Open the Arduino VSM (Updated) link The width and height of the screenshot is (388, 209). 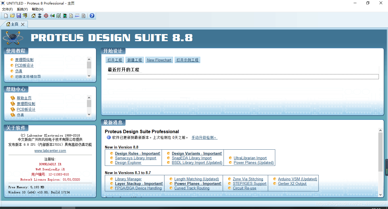pos(298,179)
